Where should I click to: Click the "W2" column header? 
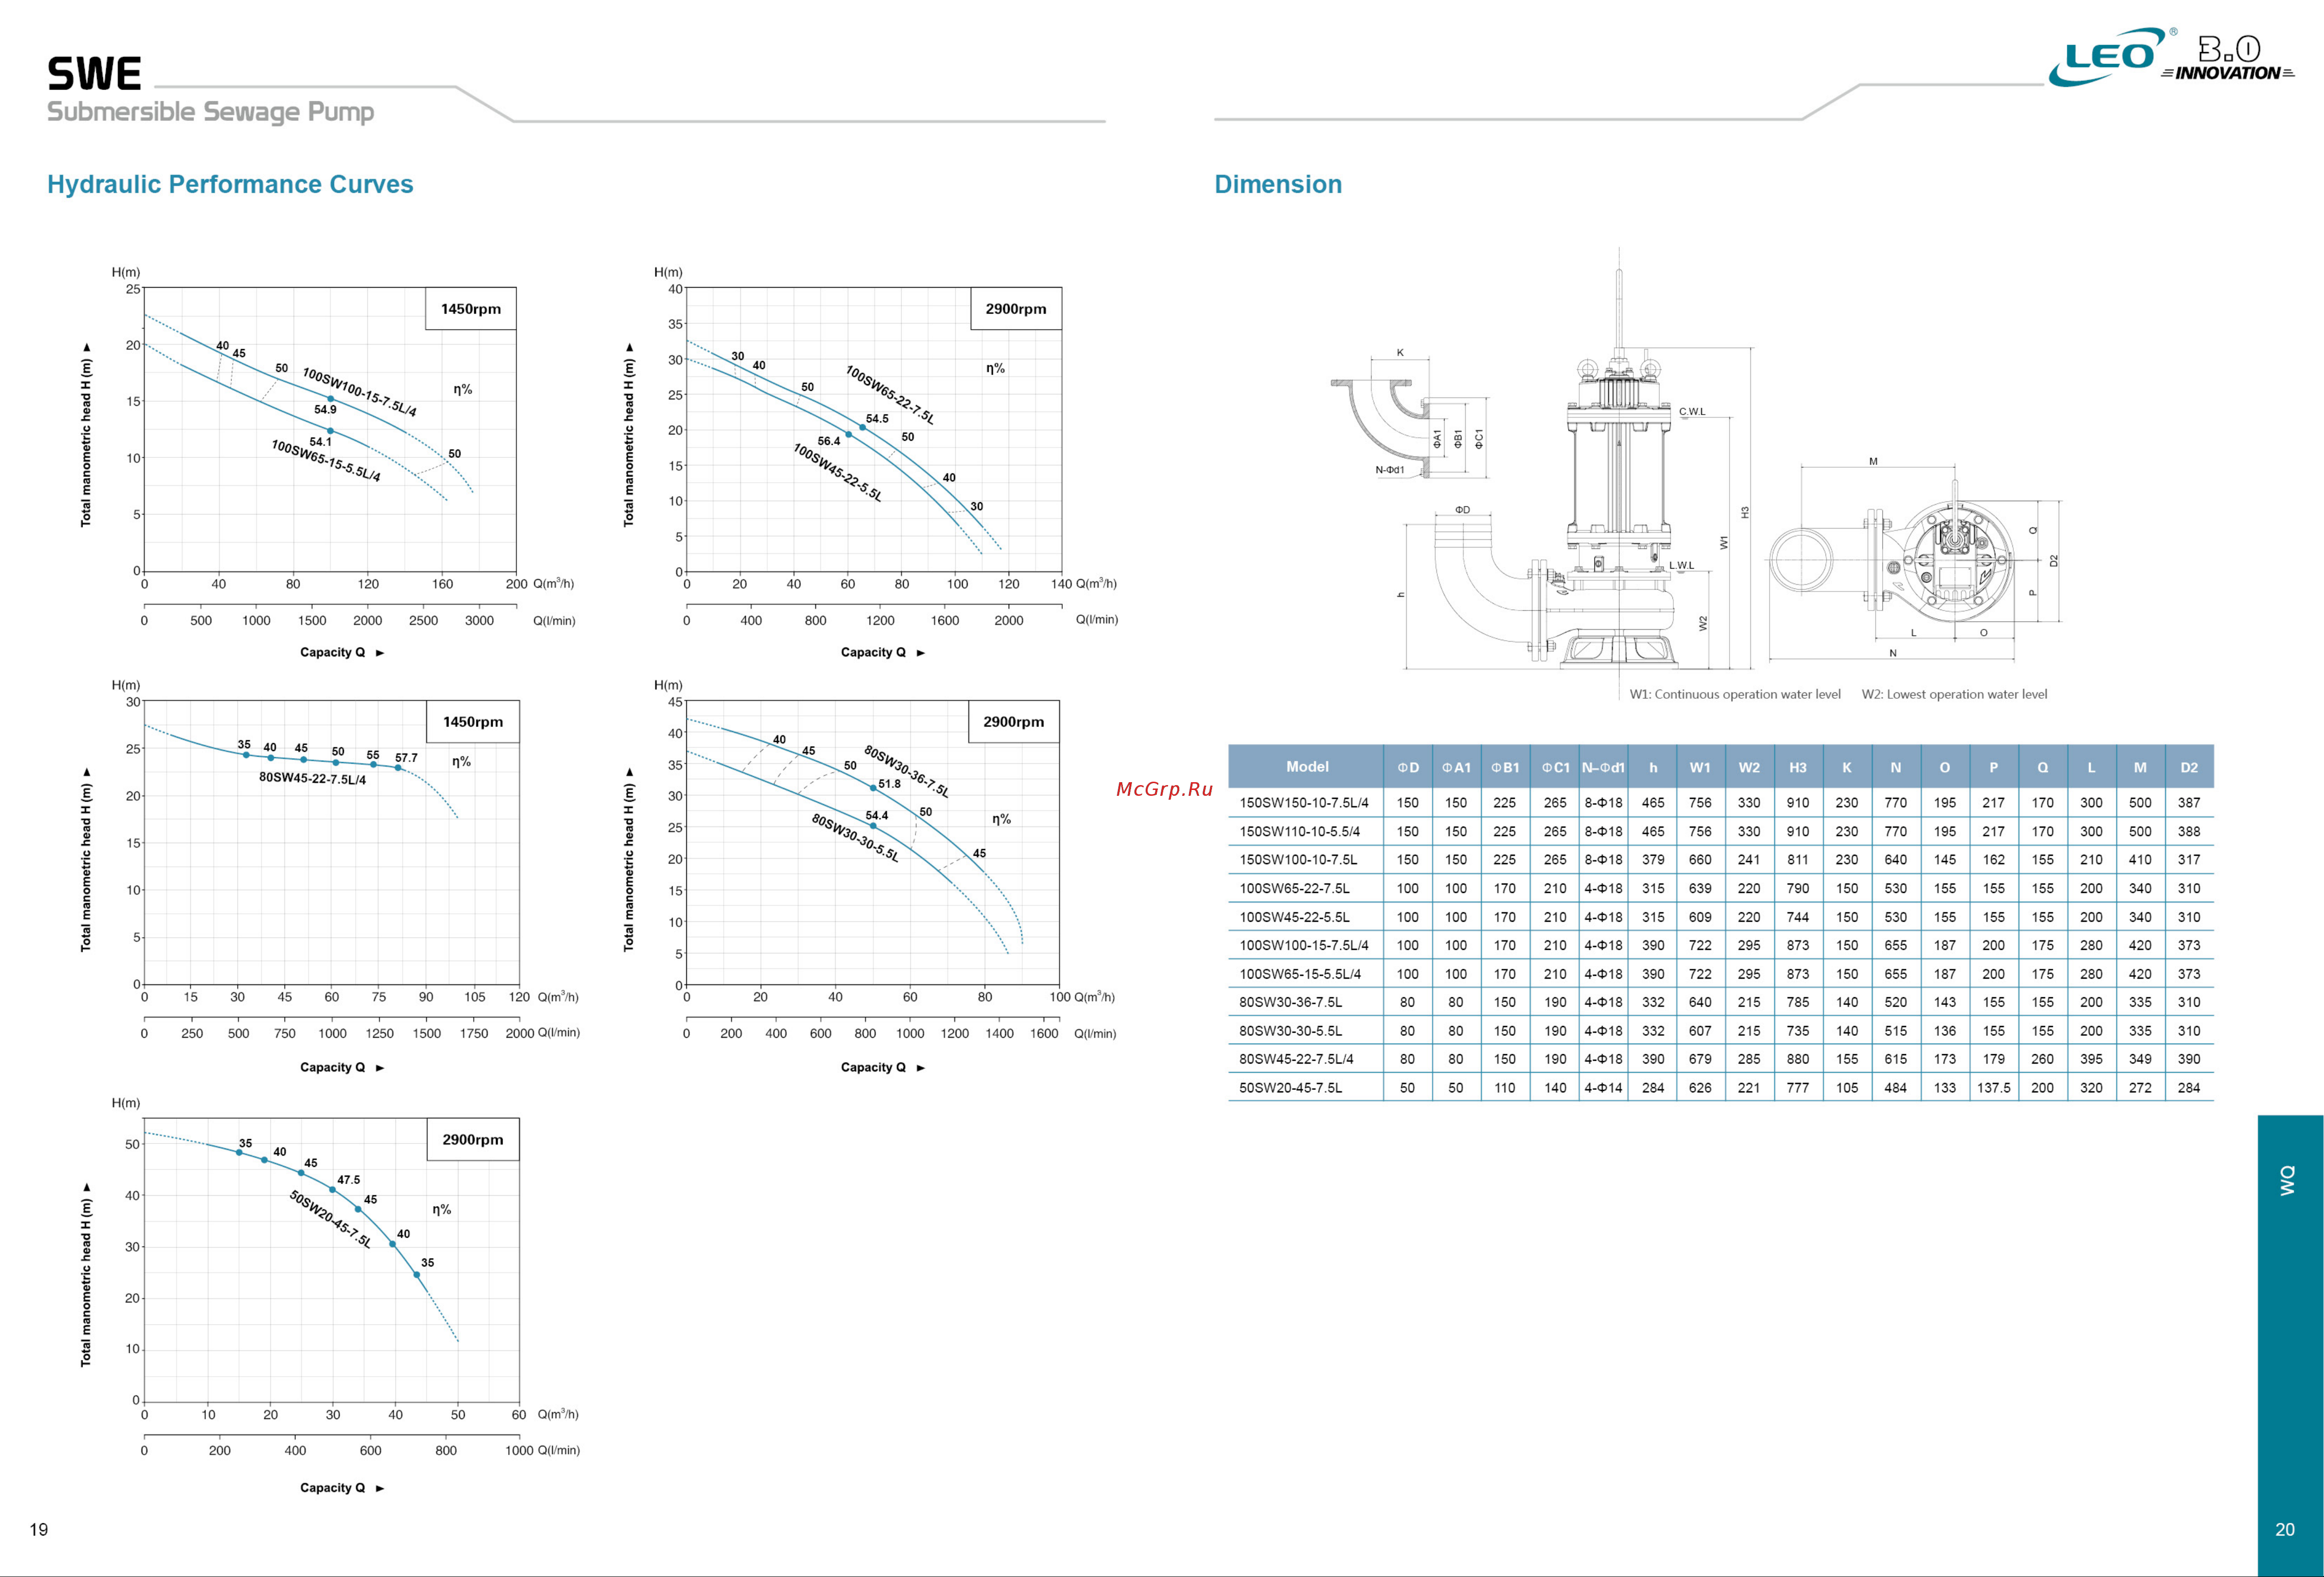point(1749,768)
